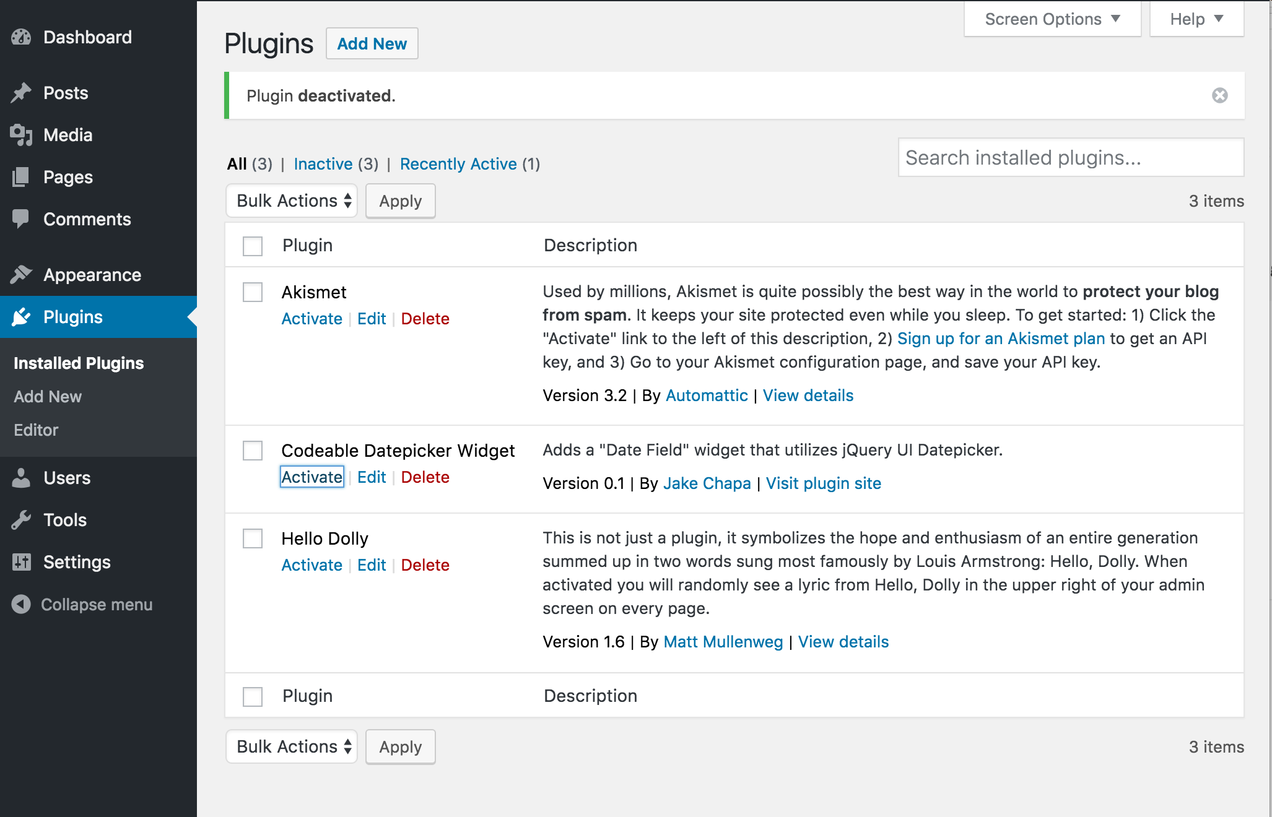
Task: Click the Settings sliders icon
Action: pos(21,562)
